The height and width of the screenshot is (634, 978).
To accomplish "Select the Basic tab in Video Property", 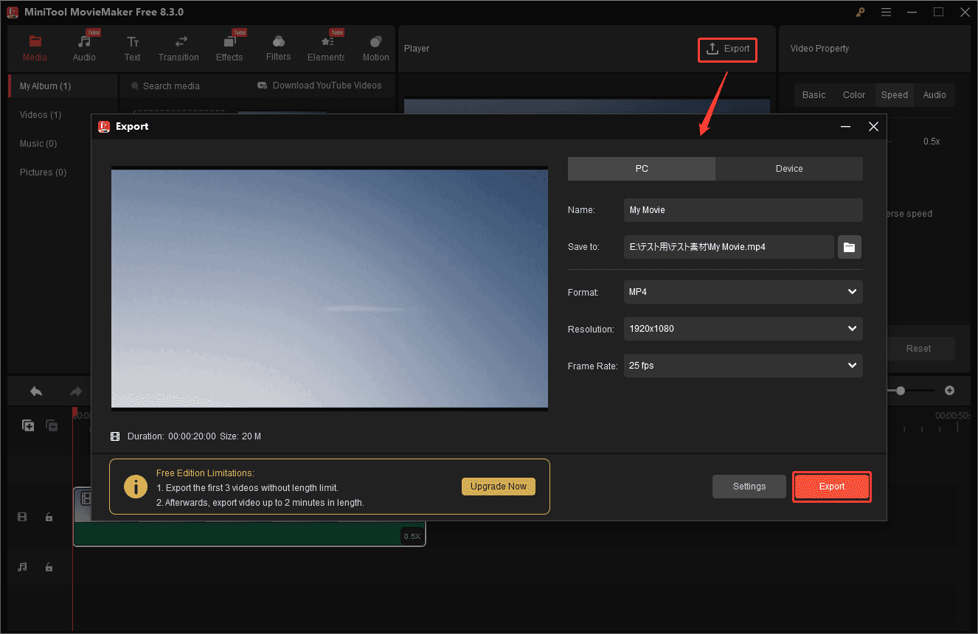I will 814,95.
